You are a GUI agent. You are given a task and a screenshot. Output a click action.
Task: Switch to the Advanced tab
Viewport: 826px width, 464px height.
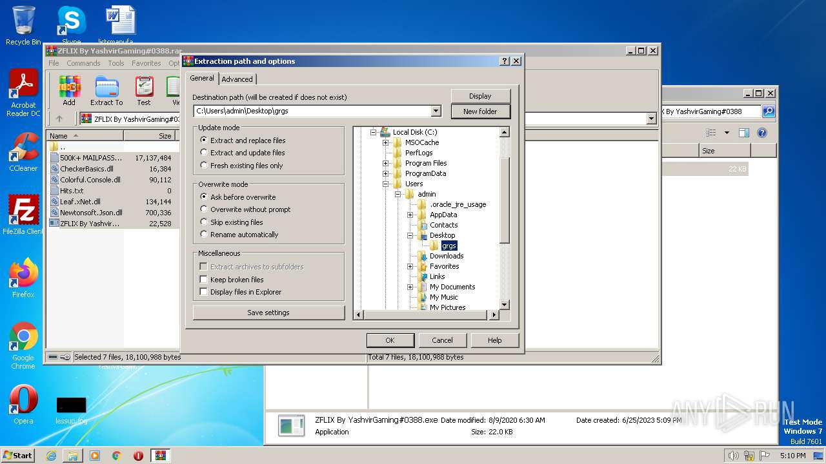coord(237,79)
